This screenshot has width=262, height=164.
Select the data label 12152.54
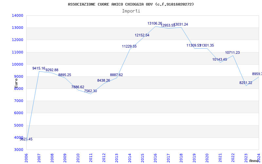click(142, 35)
